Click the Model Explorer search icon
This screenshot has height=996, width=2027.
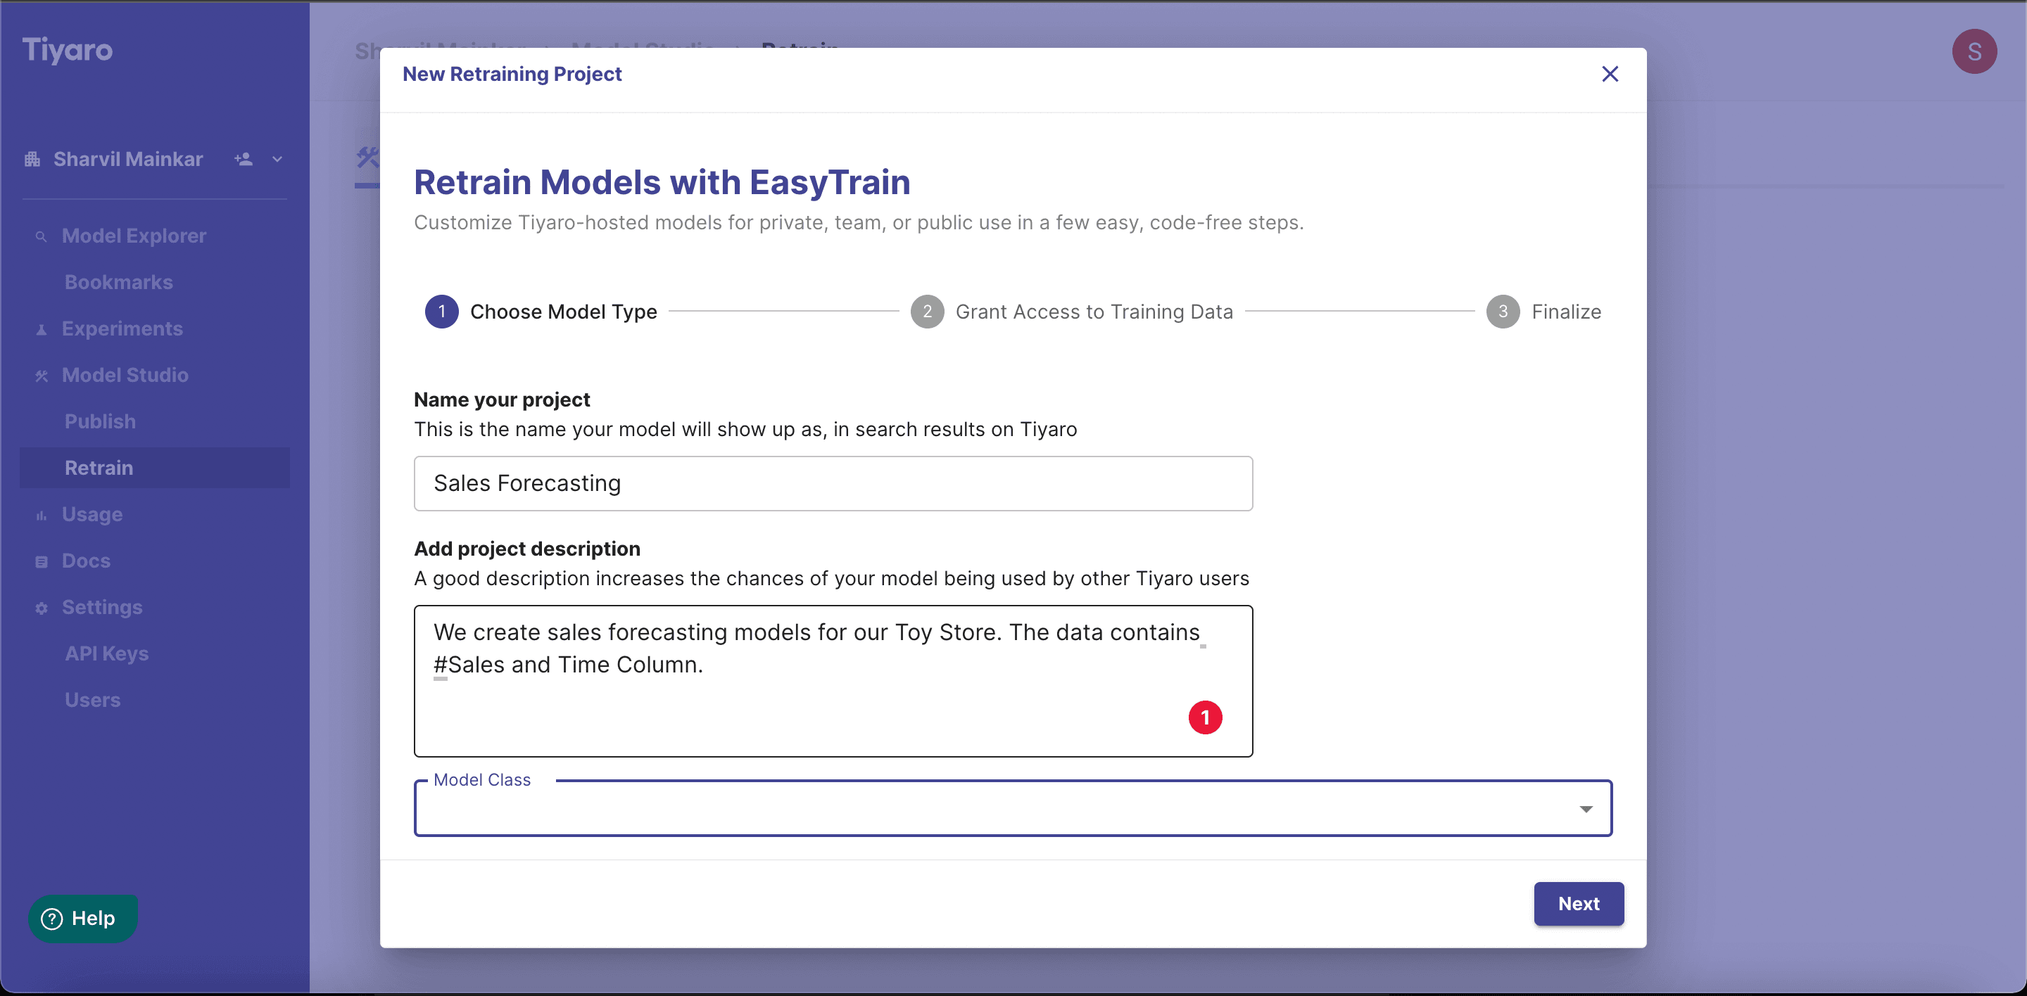(42, 236)
